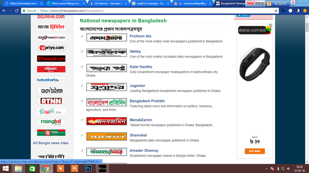
Task: Open the Azadi newspaper sidebar logo
Action: (x=51, y=157)
